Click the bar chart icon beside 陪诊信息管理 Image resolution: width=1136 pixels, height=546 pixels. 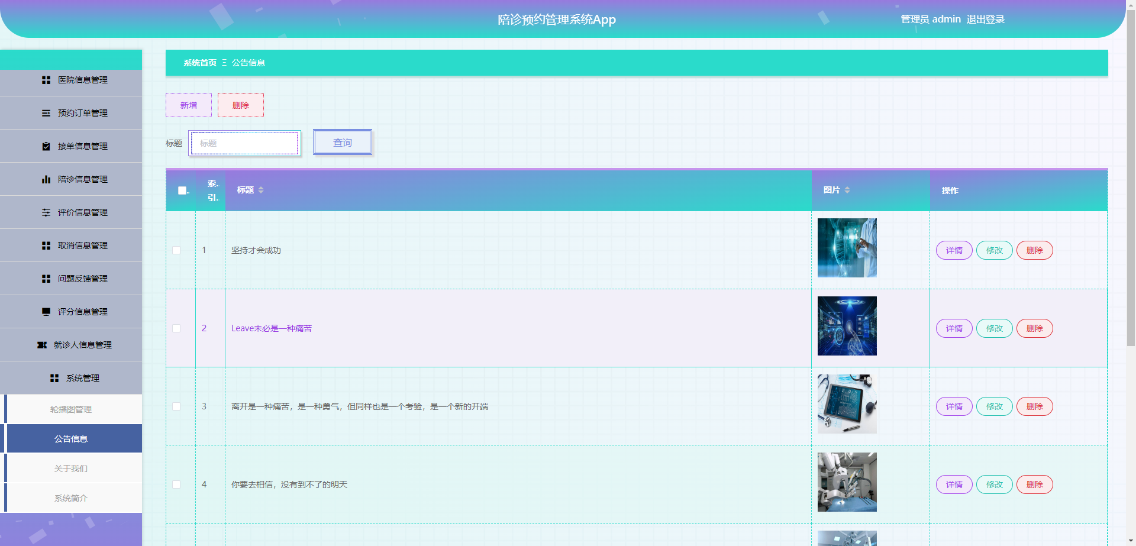(x=46, y=179)
